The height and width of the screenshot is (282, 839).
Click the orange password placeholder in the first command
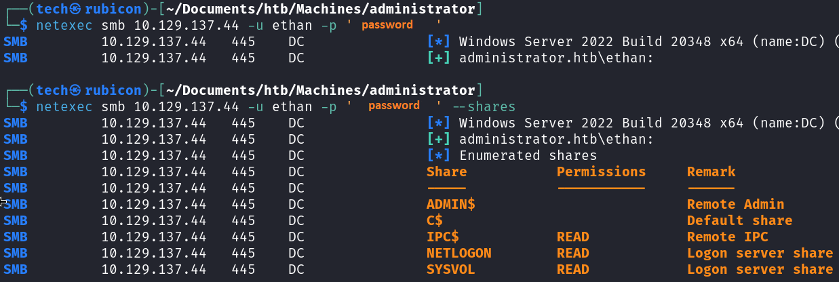click(x=387, y=25)
